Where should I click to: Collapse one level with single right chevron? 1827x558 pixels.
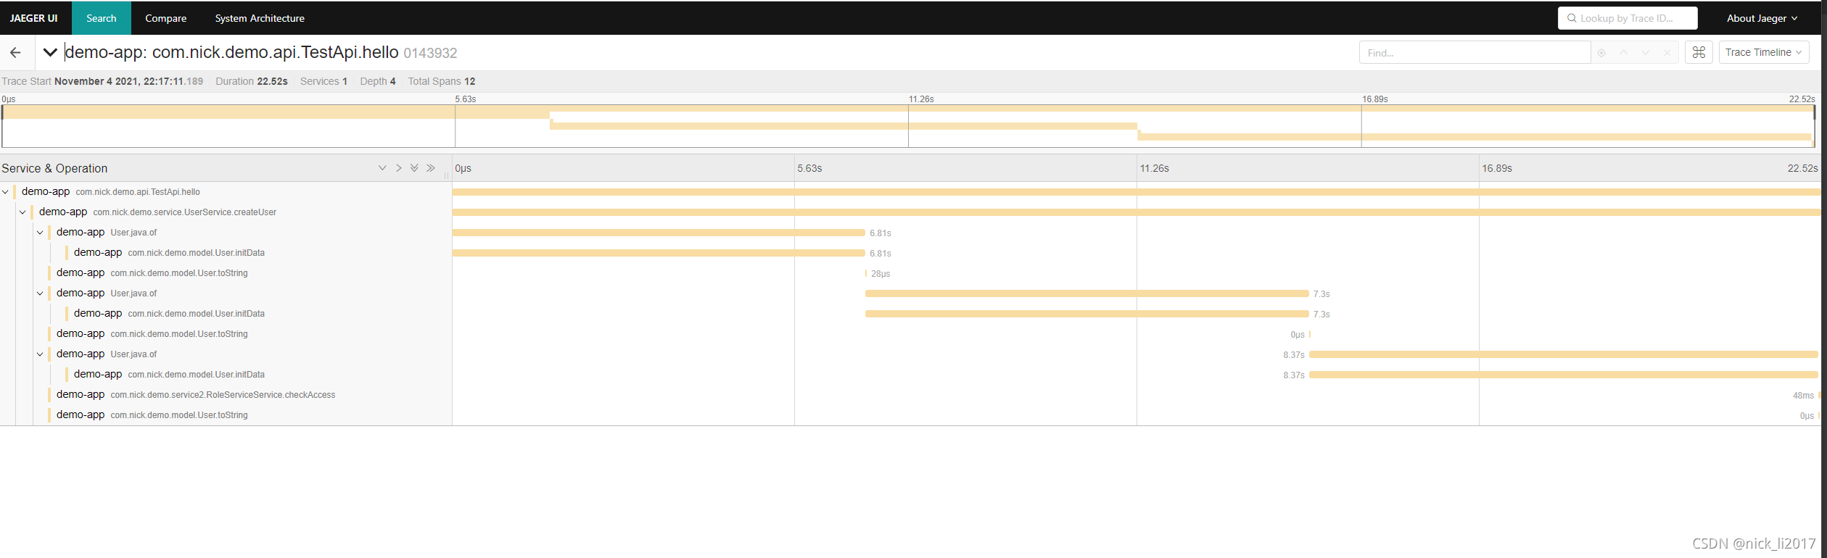399,168
